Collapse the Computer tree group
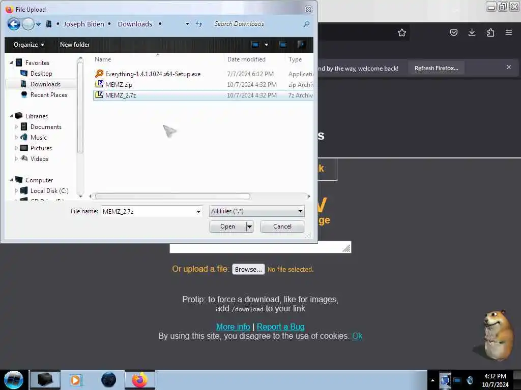Screen dimensions: 521x390 coord(11,180)
